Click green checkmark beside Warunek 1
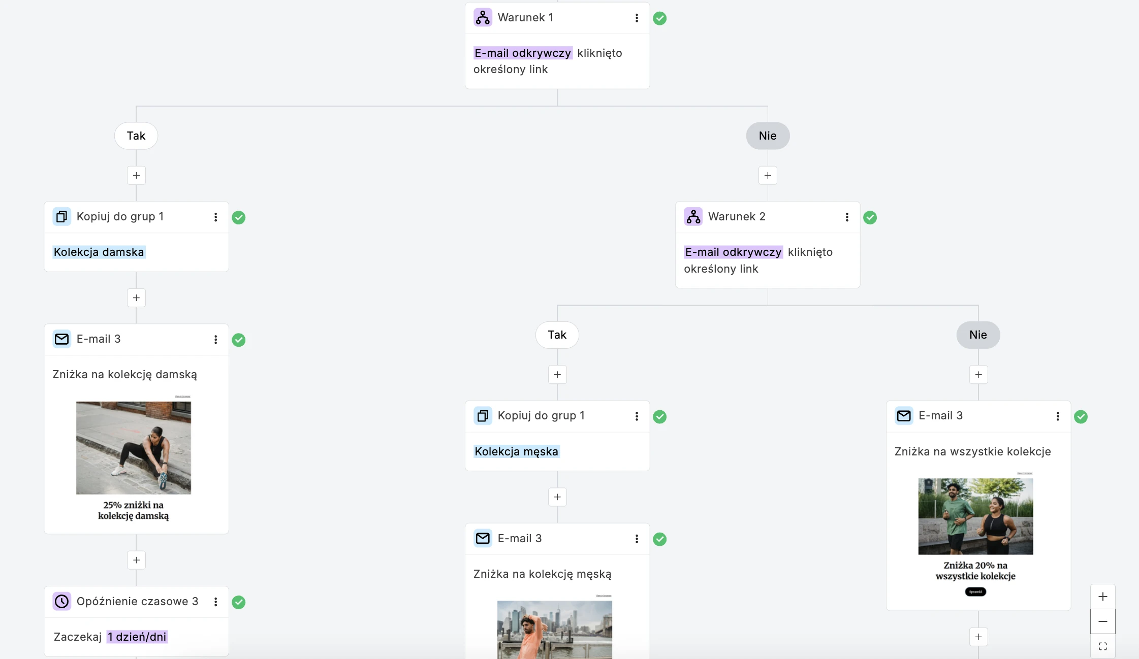The width and height of the screenshot is (1139, 659). click(659, 18)
